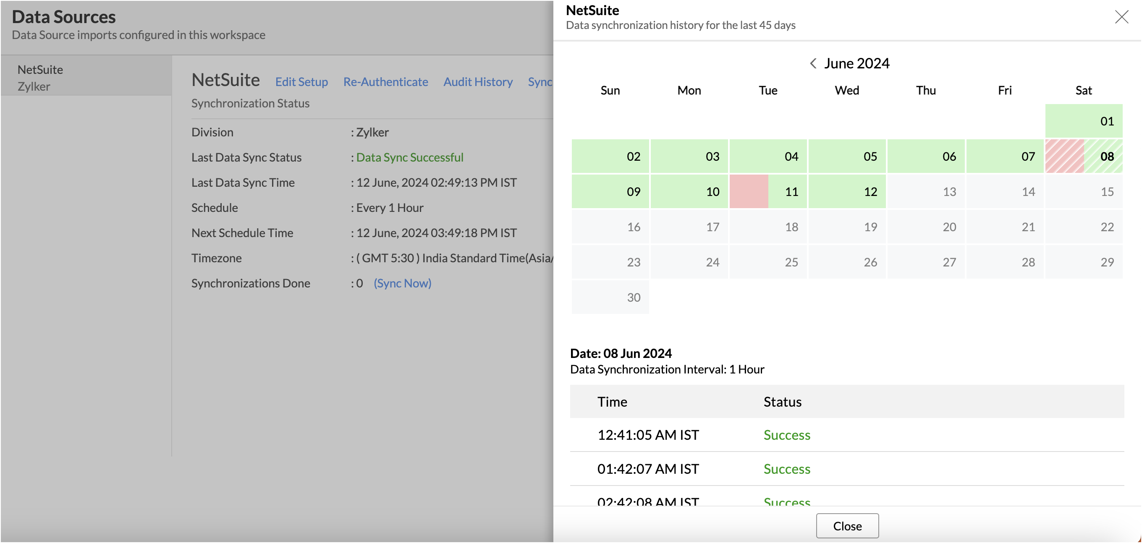Click the Last Data Sync Time value
Screen dimensions: 1142x543
coord(437,183)
